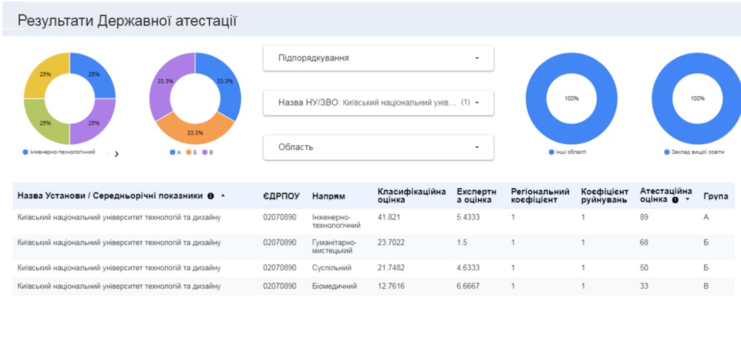Viewport: 741px width, 338px height.
Task: Click sort arrow on Атестаційна оцінка column
Action: tap(687, 200)
